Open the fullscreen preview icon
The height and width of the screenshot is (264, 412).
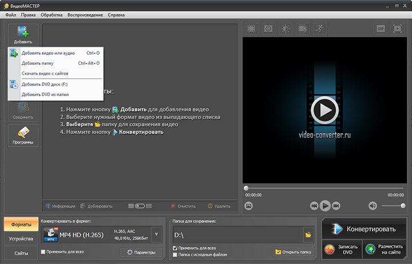[x=397, y=29]
